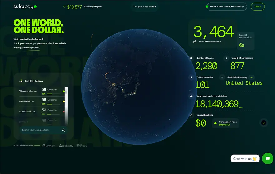Open the green chat bubble button
Screen dimensions: 275x174
click(267, 158)
